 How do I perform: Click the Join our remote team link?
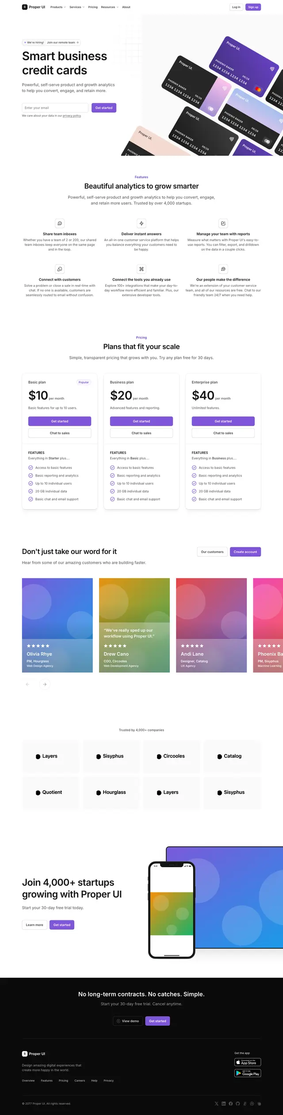coord(62,42)
